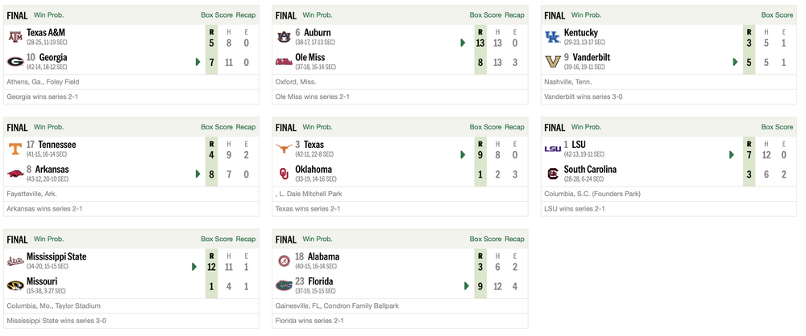Click the Kentucky Wildcats logo
Screen dimensions: 806x336
[552, 37]
